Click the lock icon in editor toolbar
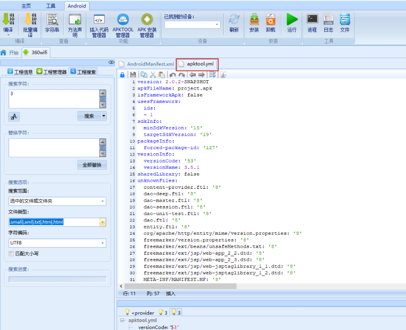This screenshot has height=330, width=406. pyautogui.click(x=122, y=75)
